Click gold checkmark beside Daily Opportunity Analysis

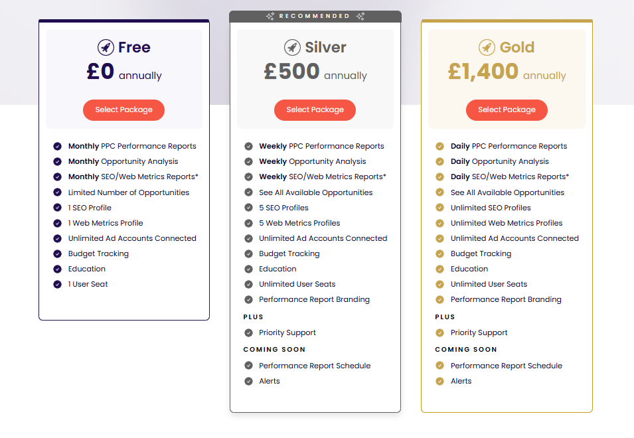pos(440,162)
